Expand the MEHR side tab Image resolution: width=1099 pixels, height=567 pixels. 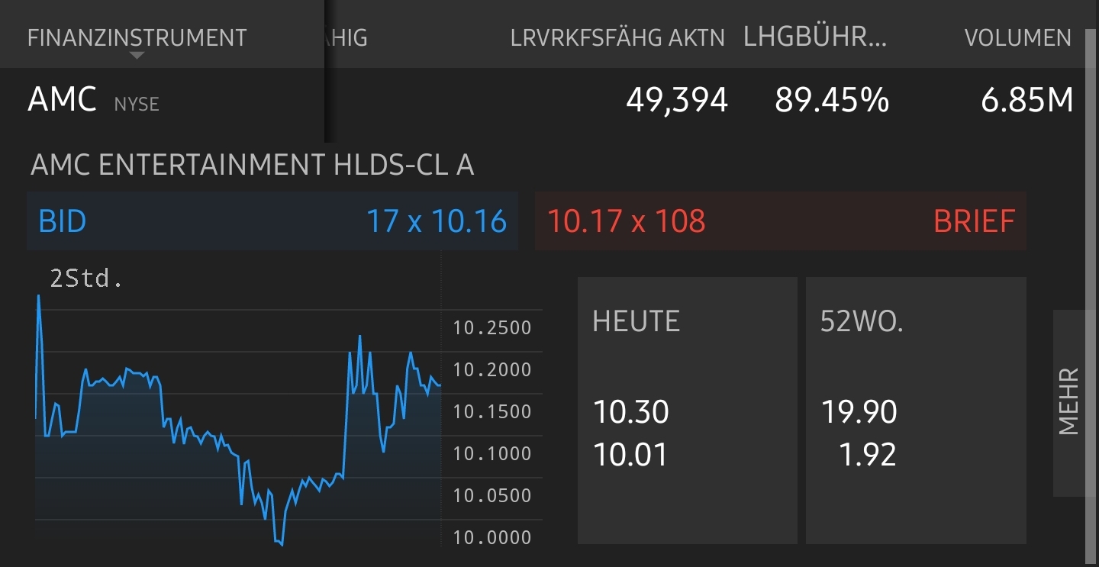click(1068, 402)
